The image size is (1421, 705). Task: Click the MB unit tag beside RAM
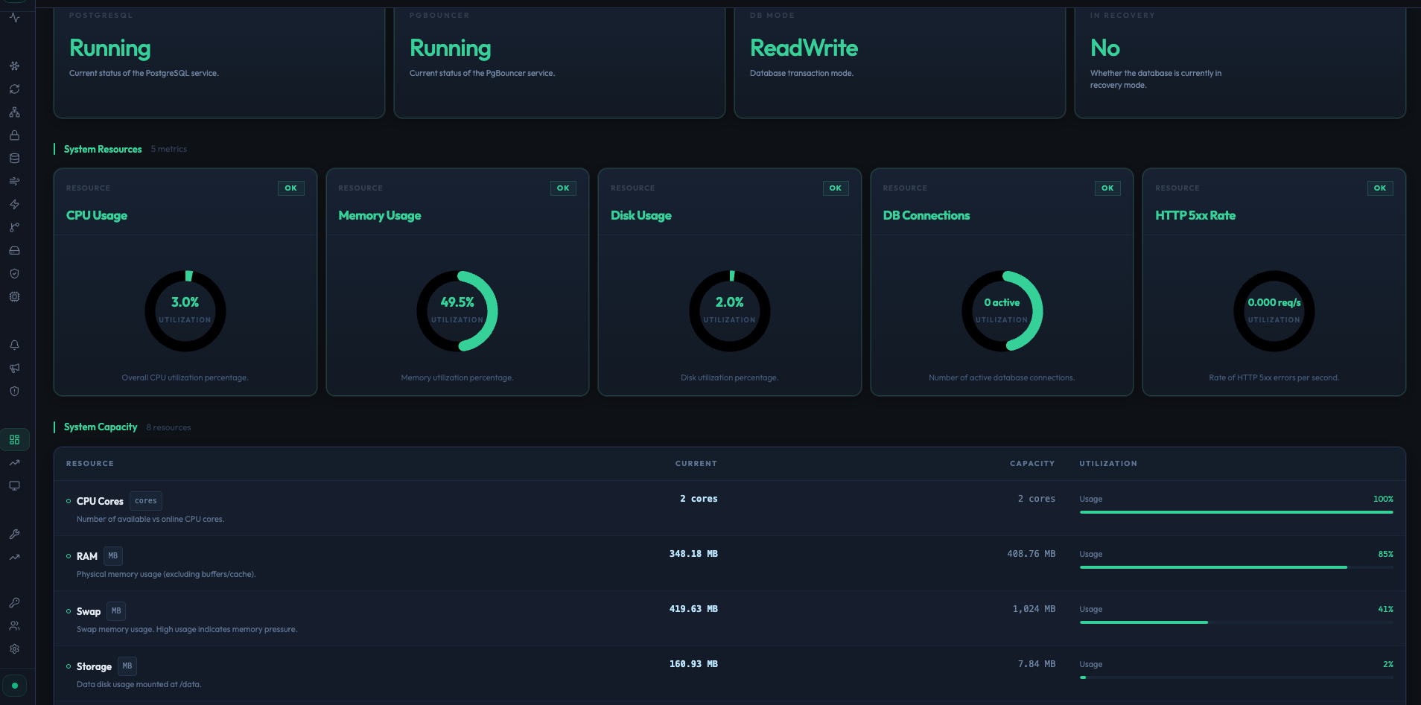tap(113, 556)
